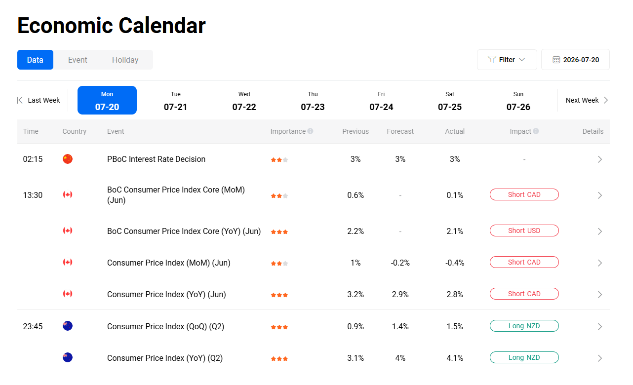Go back to Last Week
Viewport: 633px width, 385px height.
click(x=39, y=100)
